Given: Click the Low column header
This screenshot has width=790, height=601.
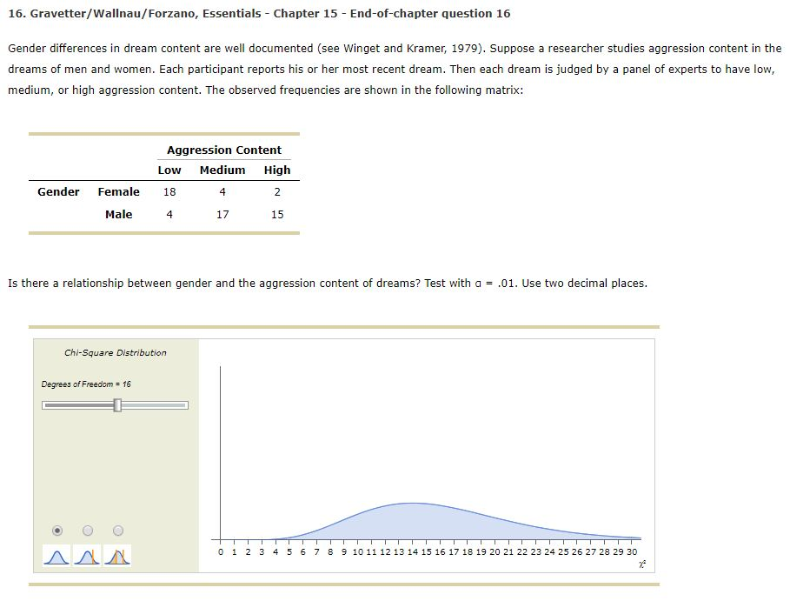Looking at the screenshot, I should (x=169, y=170).
